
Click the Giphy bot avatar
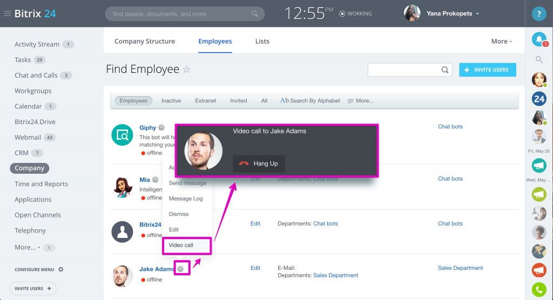click(122, 135)
